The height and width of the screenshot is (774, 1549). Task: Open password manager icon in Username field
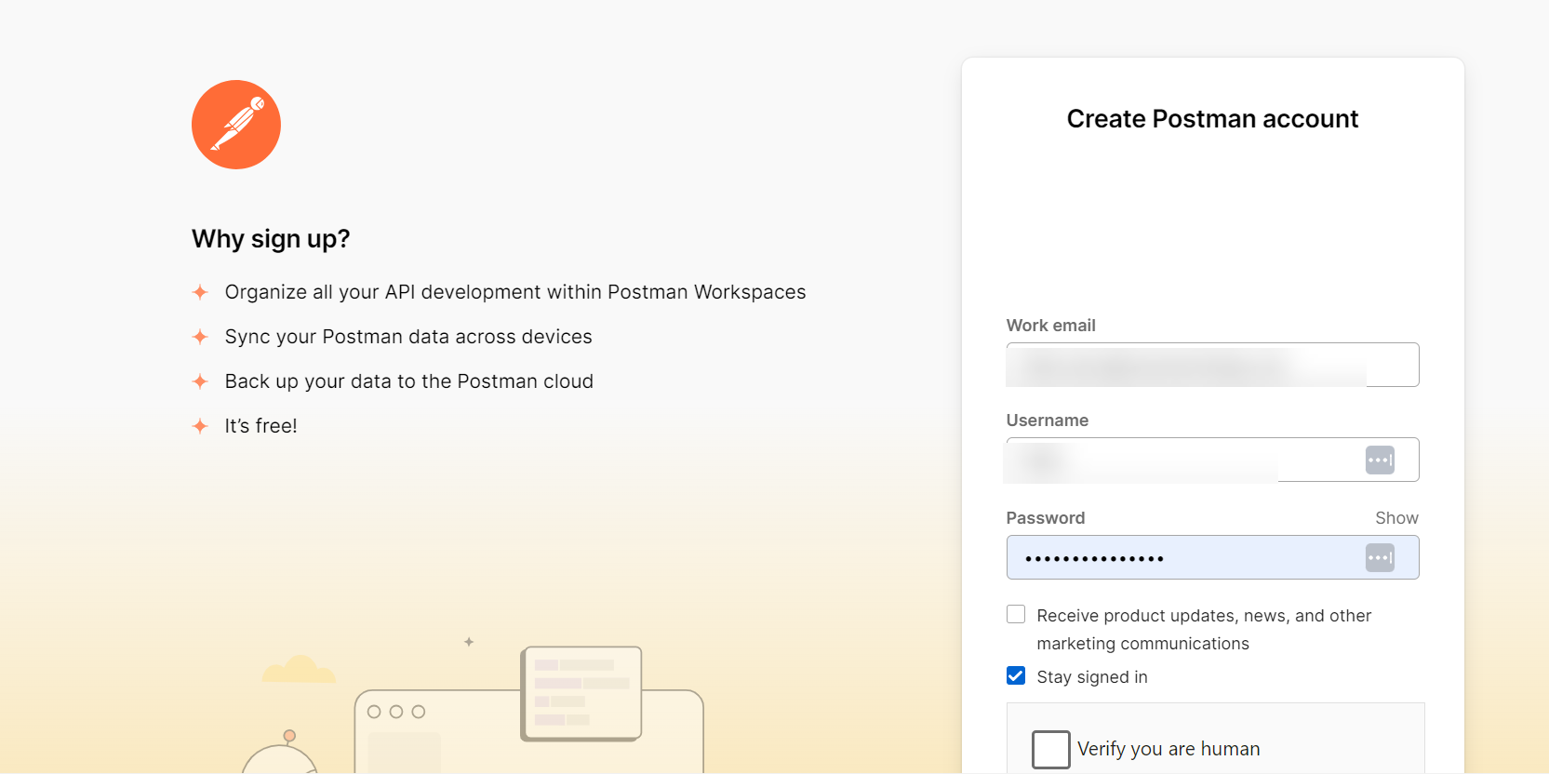(x=1380, y=460)
